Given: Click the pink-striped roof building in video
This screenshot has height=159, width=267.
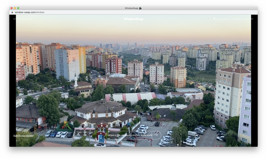Looking at the screenshot, I should click(130, 97).
